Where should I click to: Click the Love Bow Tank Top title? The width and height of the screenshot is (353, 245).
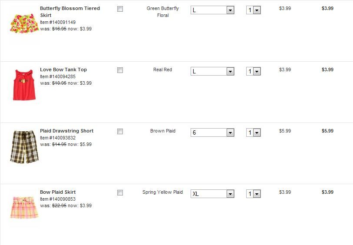[x=63, y=70]
